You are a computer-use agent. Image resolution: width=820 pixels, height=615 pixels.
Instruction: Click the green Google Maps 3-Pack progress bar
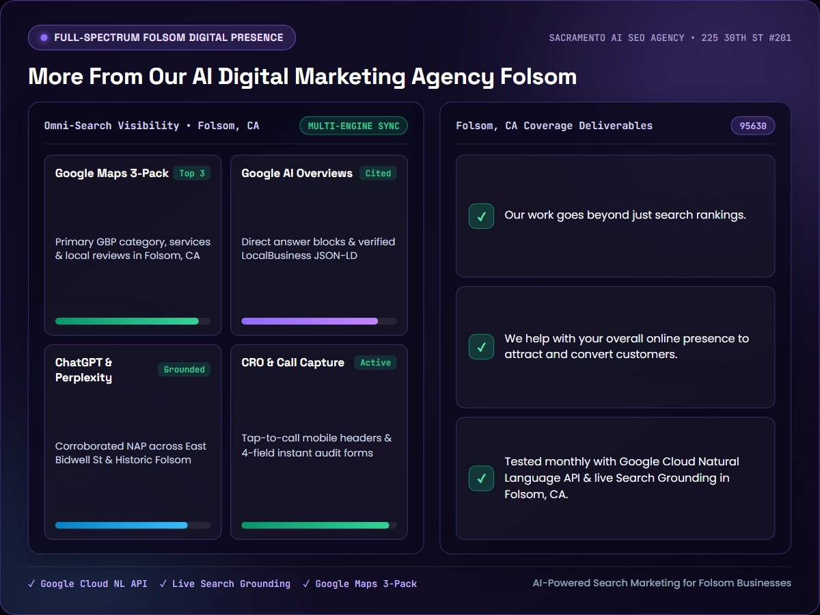[133, 321]
